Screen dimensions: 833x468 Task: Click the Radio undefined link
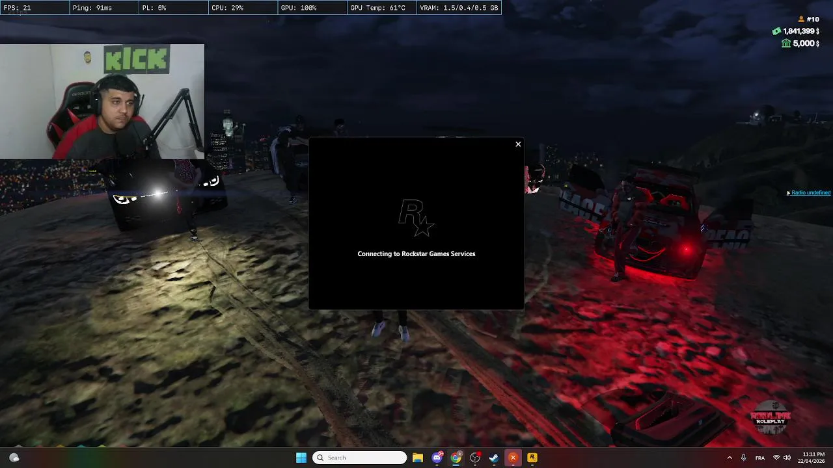(x=810, y=193)
